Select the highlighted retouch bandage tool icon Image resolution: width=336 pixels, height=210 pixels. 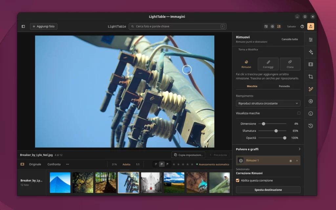pos(311,89)
